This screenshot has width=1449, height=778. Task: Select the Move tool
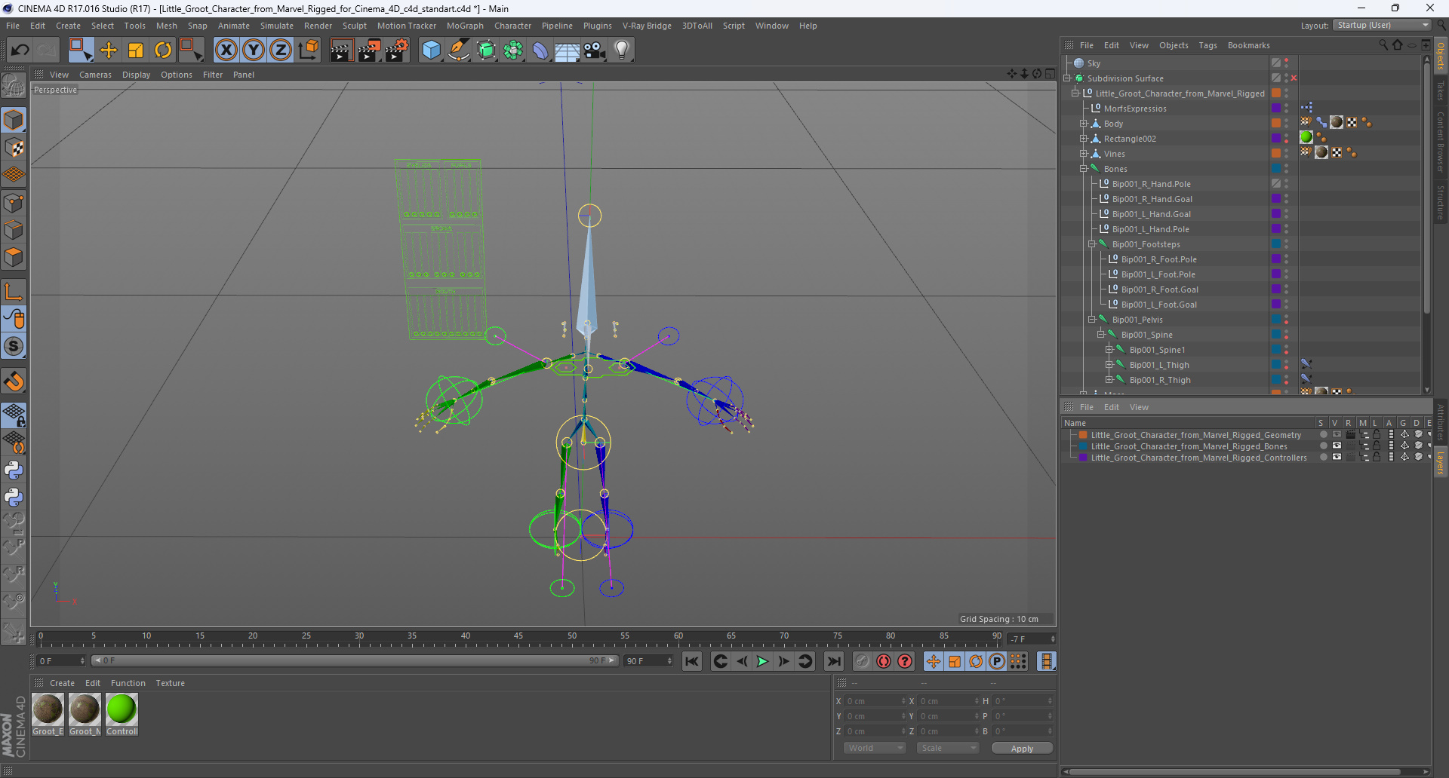[109, 50]
